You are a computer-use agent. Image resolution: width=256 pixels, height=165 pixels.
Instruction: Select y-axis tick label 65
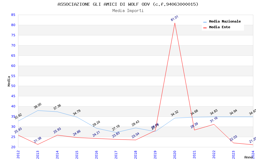(13, 55)
